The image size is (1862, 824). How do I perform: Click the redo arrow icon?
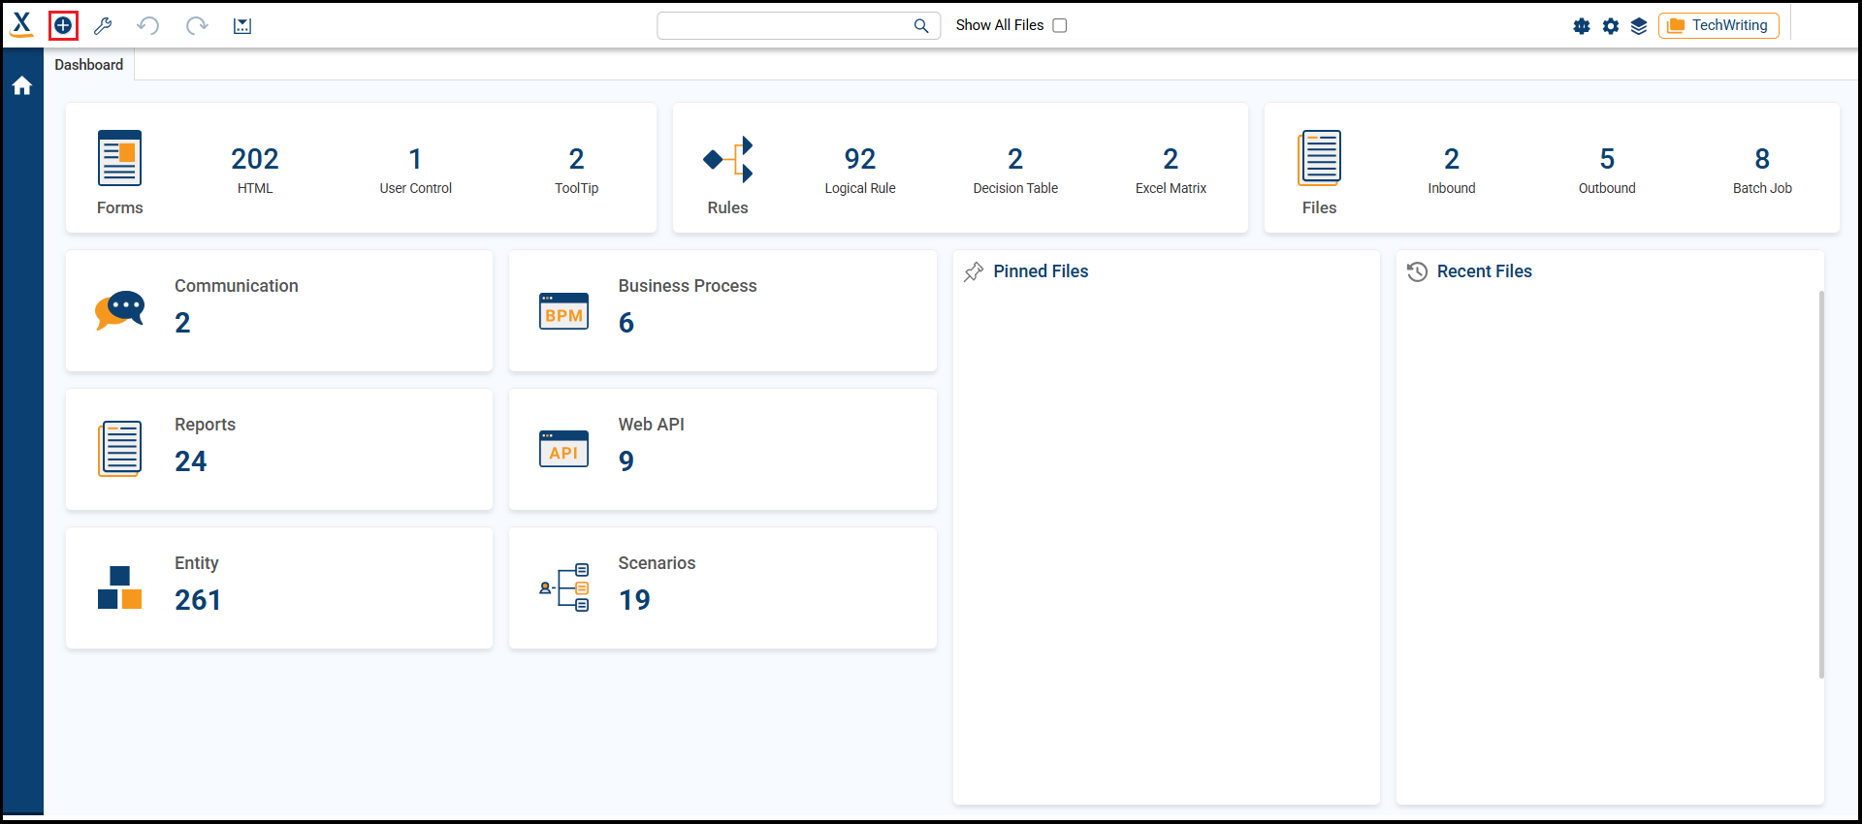tap(197, 26)
